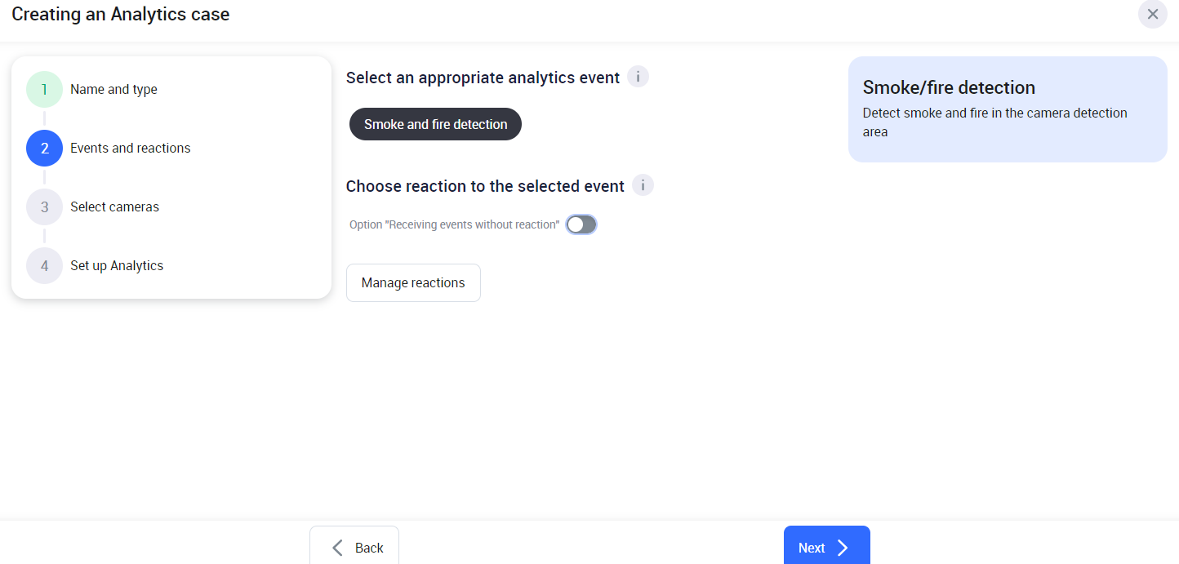Click the Smoke/fire detection info card
Viewport: 1179px width, 564px height.
pyautogui.click(x=1008, y=109)
